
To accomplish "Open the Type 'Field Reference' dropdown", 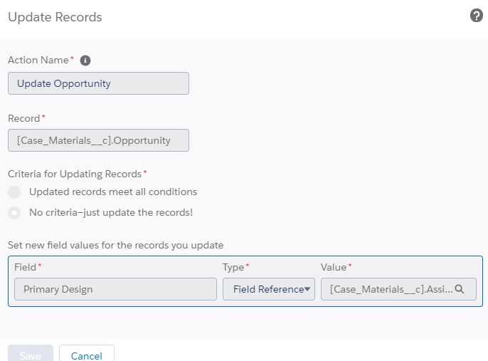I will coord(268,289).
